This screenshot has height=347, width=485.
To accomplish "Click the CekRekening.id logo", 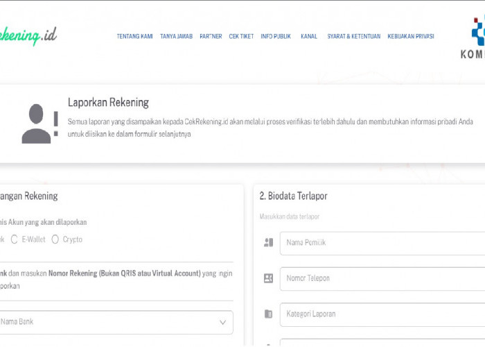I will click(28, 36).
